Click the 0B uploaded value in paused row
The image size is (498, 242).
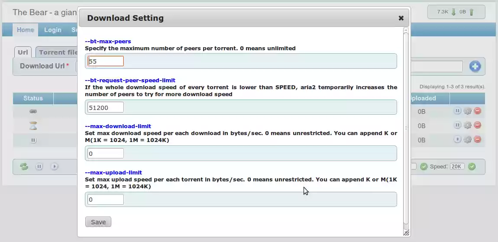coord(421,140)
